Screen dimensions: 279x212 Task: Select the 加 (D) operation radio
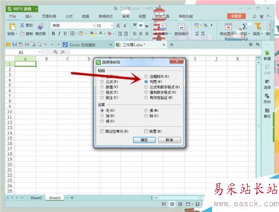pos(102,116)
